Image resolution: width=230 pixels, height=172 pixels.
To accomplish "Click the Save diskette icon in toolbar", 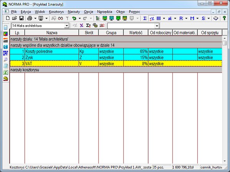I will pyautogui.click(x=21, y=18).
